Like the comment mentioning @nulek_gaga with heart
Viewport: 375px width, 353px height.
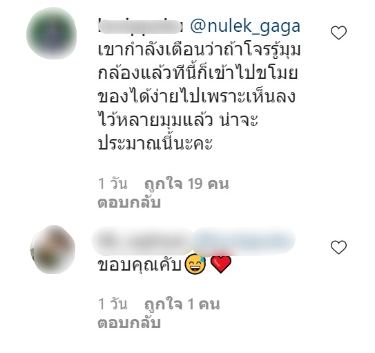[x=338, y=33]
